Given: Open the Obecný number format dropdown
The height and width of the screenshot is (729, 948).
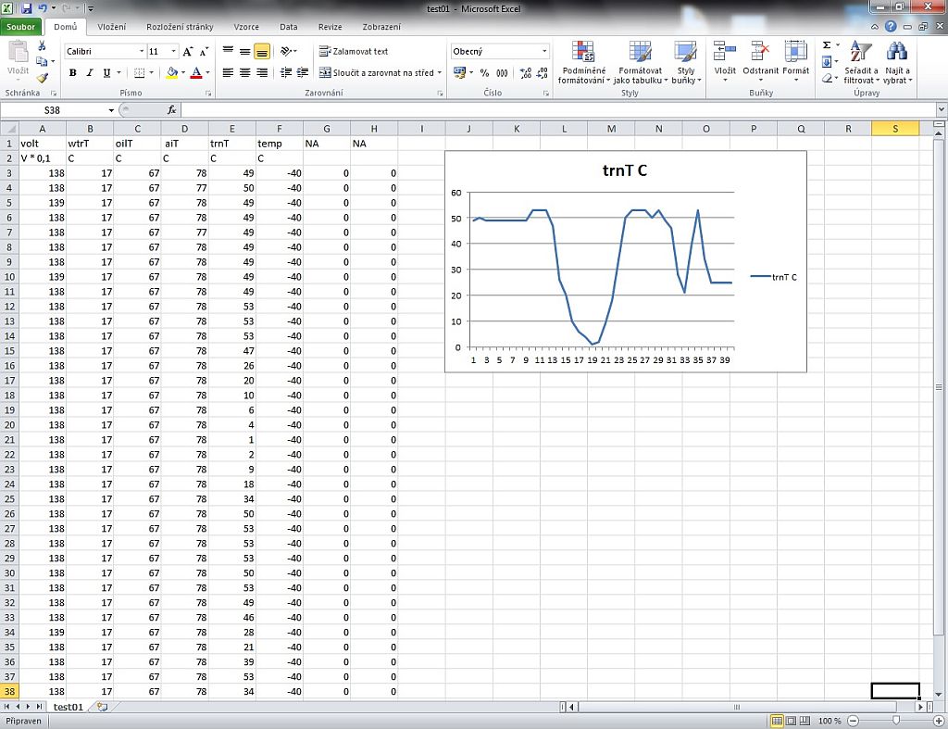Looking at the screenshot, I should [543, 52].
